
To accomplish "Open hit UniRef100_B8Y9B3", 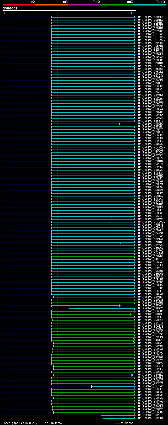I will pyautogui.click(x=151, y=31).
